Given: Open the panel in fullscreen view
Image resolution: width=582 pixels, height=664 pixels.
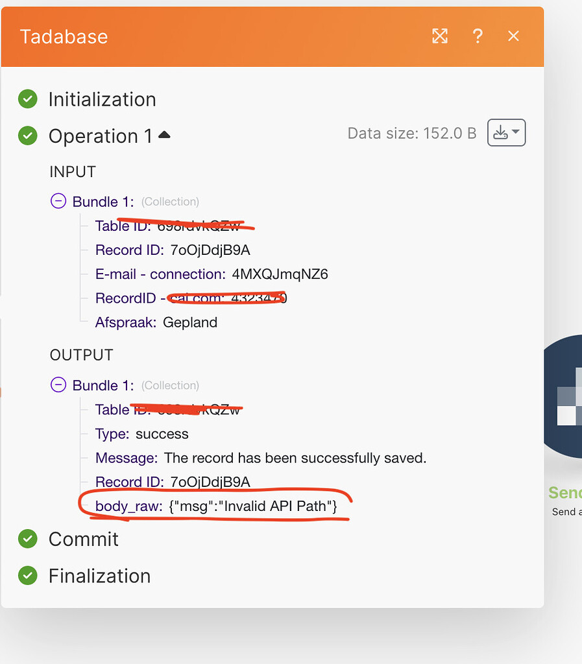Looking at the screenshot, I should coord(440,36).
